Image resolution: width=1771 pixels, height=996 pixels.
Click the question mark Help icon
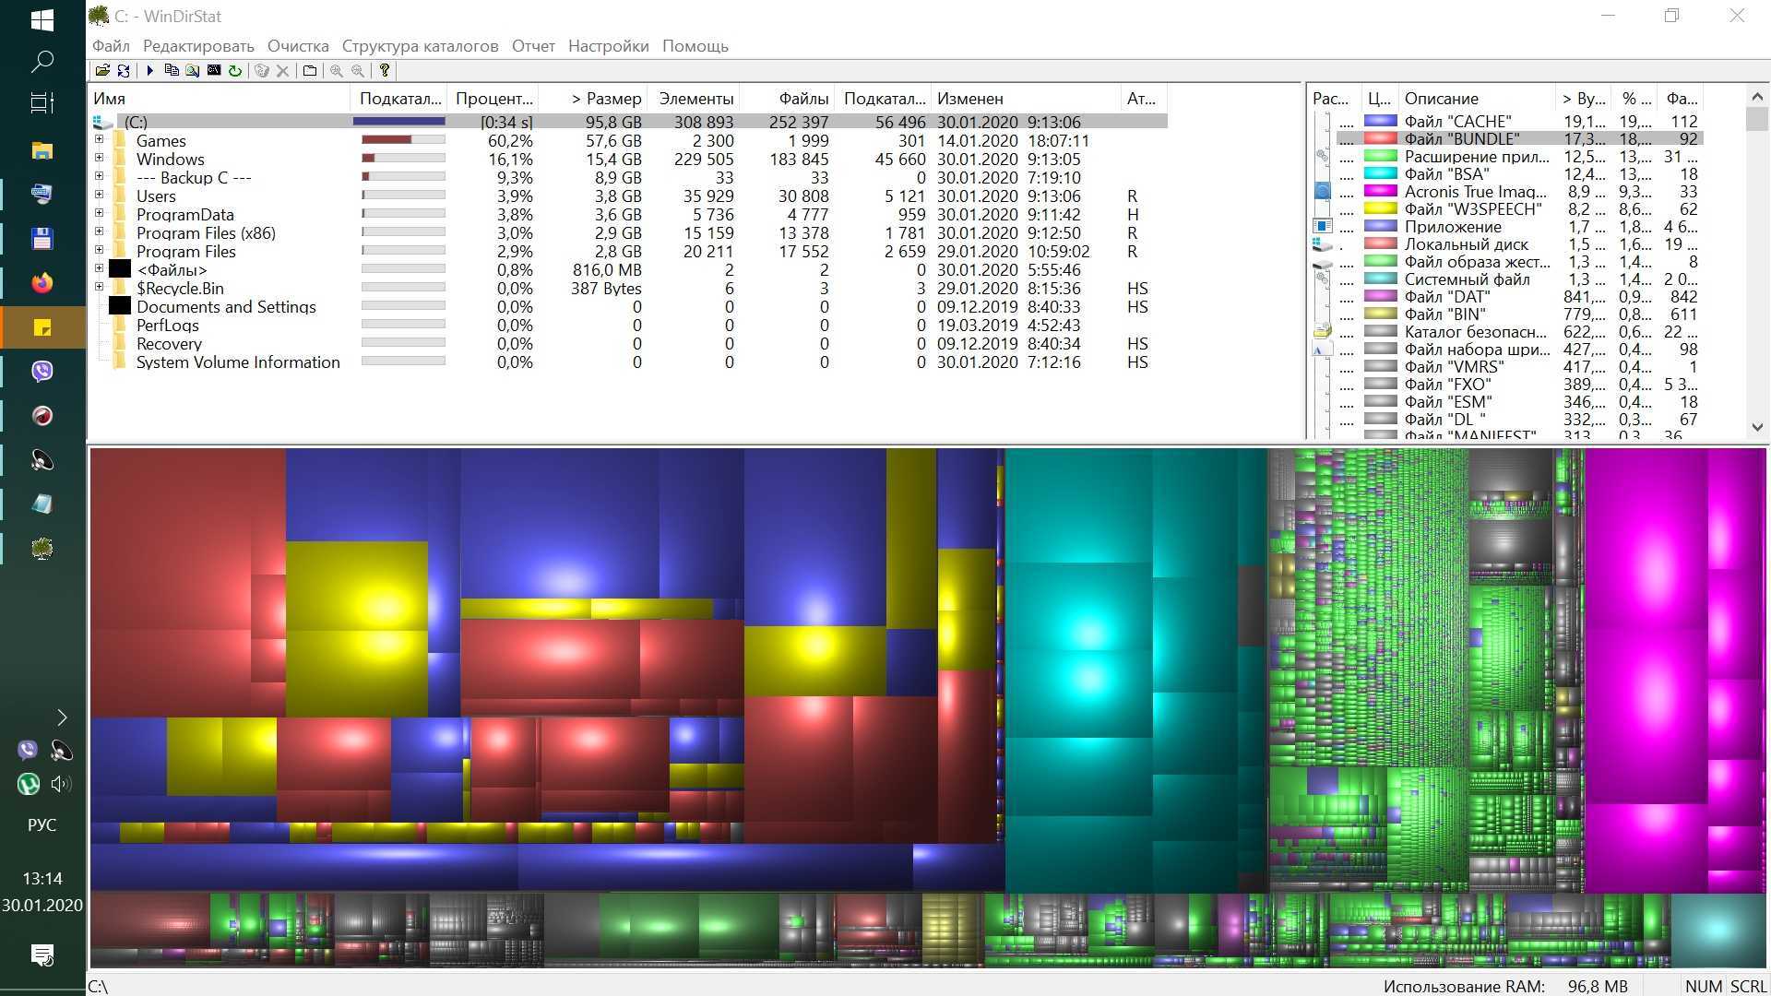[x=385, y=70]
